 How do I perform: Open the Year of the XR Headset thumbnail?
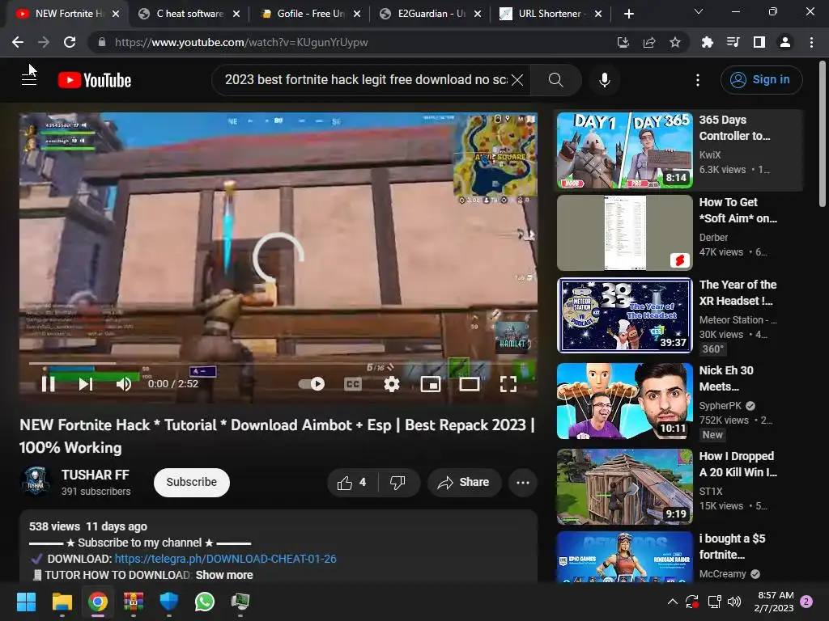624,315
